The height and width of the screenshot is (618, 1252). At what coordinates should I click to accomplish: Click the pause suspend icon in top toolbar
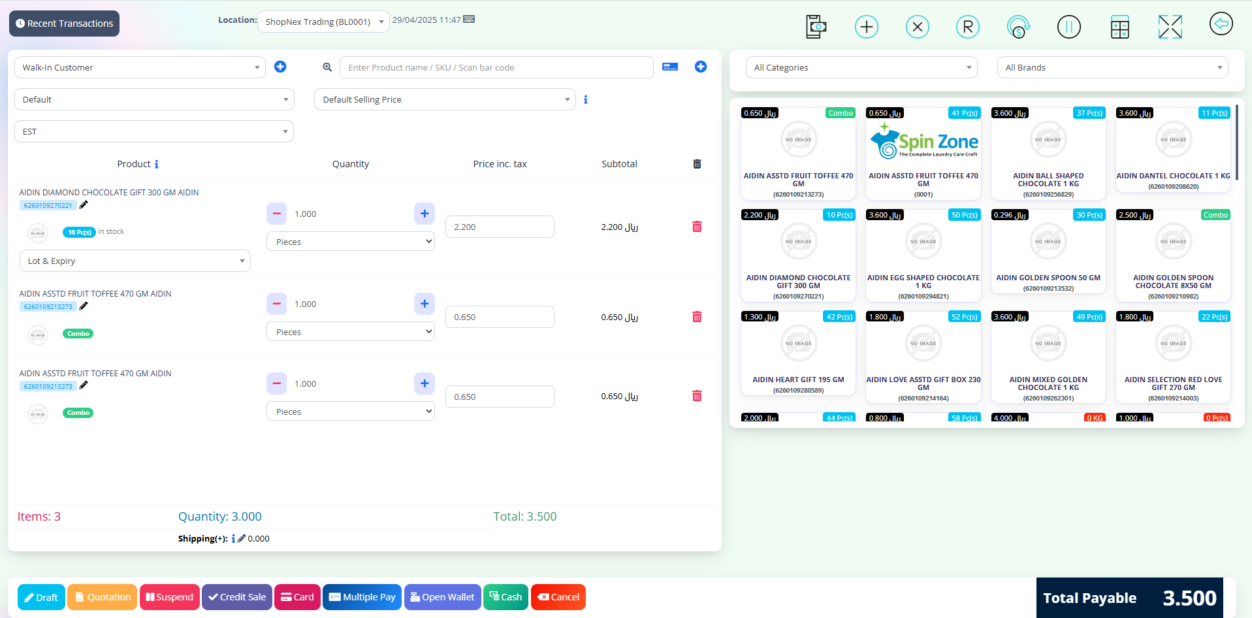click(x=1069, y=26)
